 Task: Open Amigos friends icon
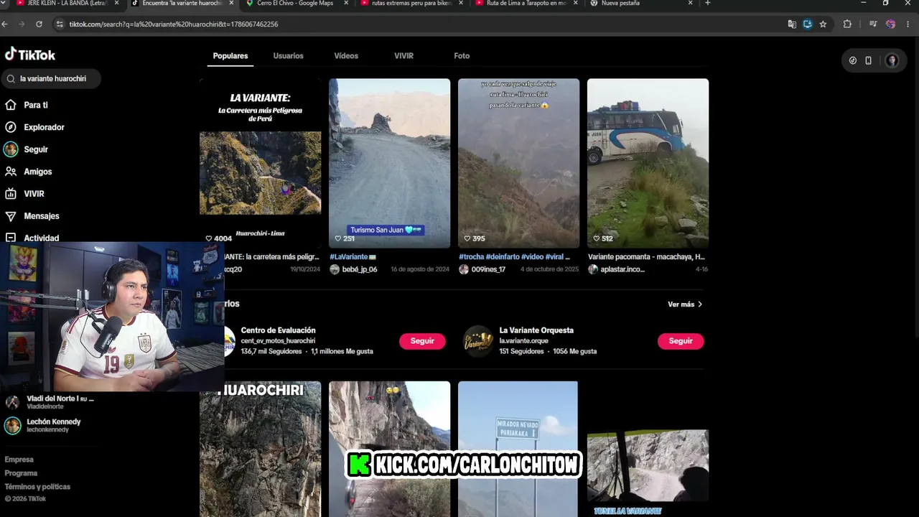click(11, 172)
